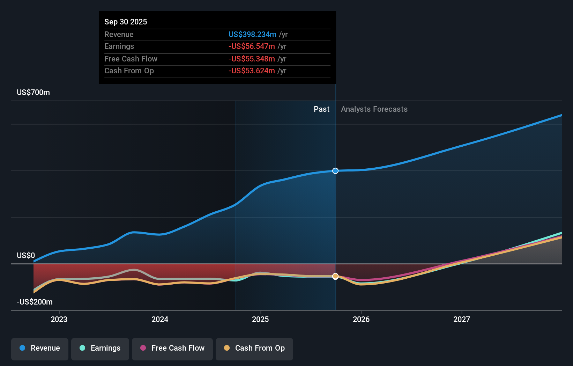Click the Revenue value in the tooltip
The image size is (573, 366).
(x=252, y=34)
